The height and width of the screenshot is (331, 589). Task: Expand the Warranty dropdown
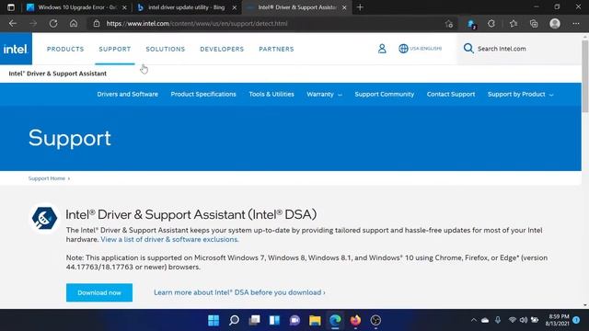(324, 94)
